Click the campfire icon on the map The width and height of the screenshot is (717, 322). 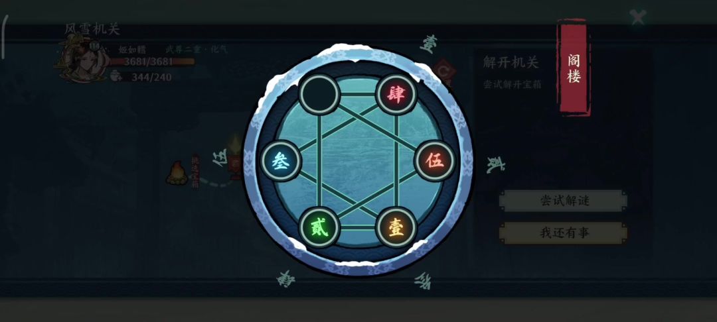pos(177,174)
